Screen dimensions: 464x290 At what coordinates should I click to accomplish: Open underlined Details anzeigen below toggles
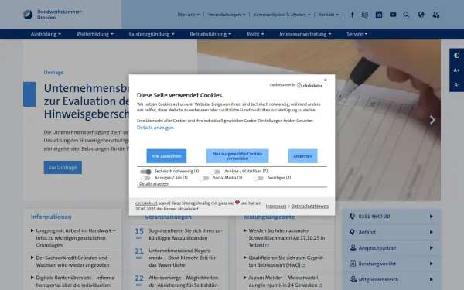click(x=154, y=183)
